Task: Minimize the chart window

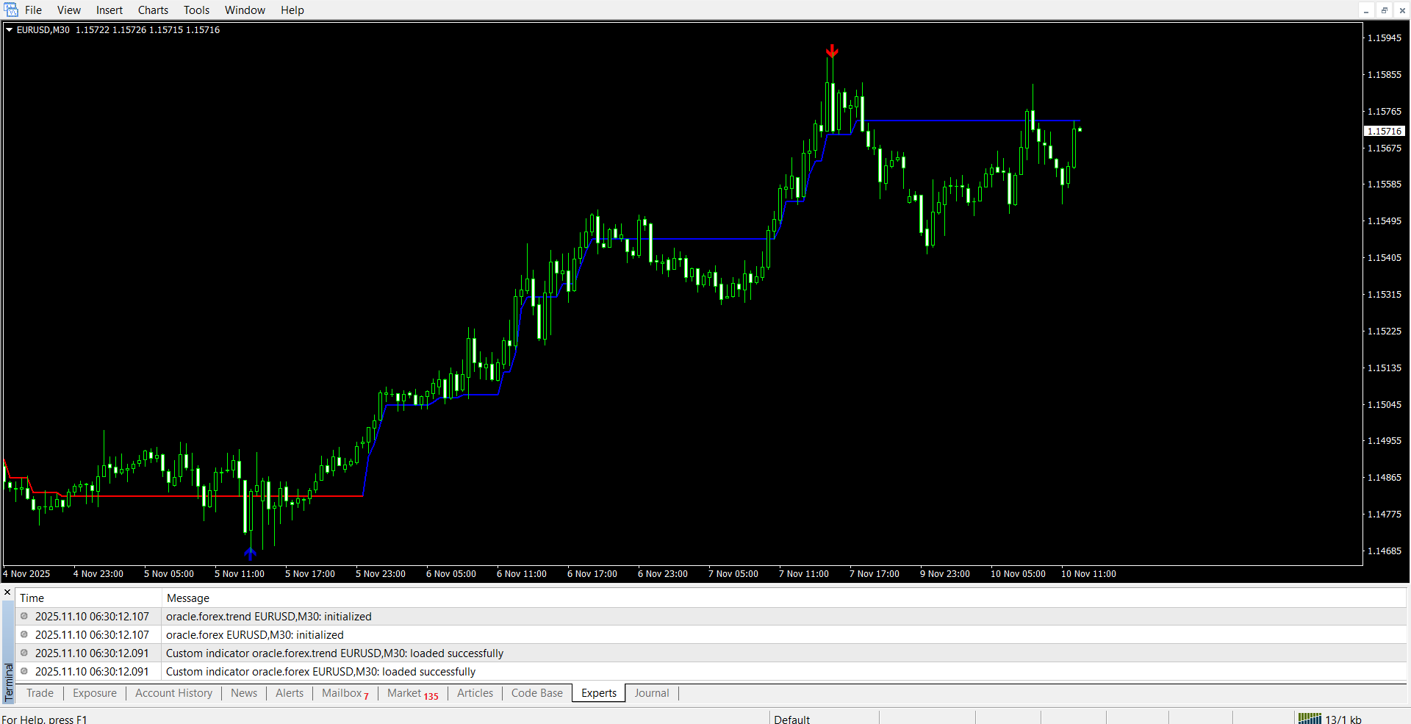Action: (1366, 10)
